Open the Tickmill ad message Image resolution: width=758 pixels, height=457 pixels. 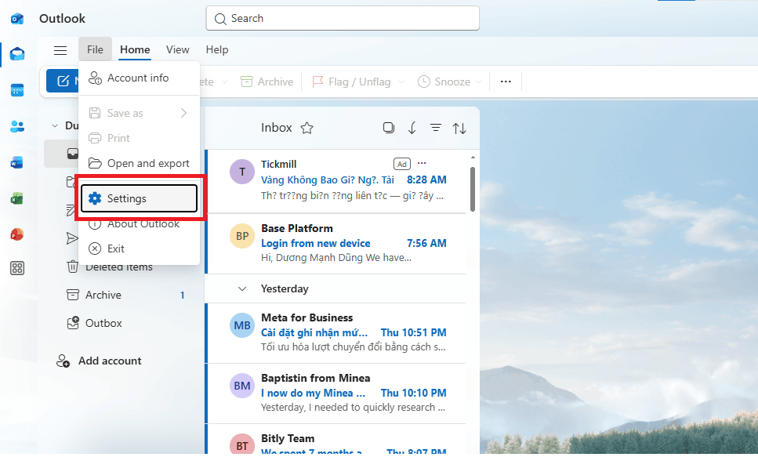(x=336, y=181)
